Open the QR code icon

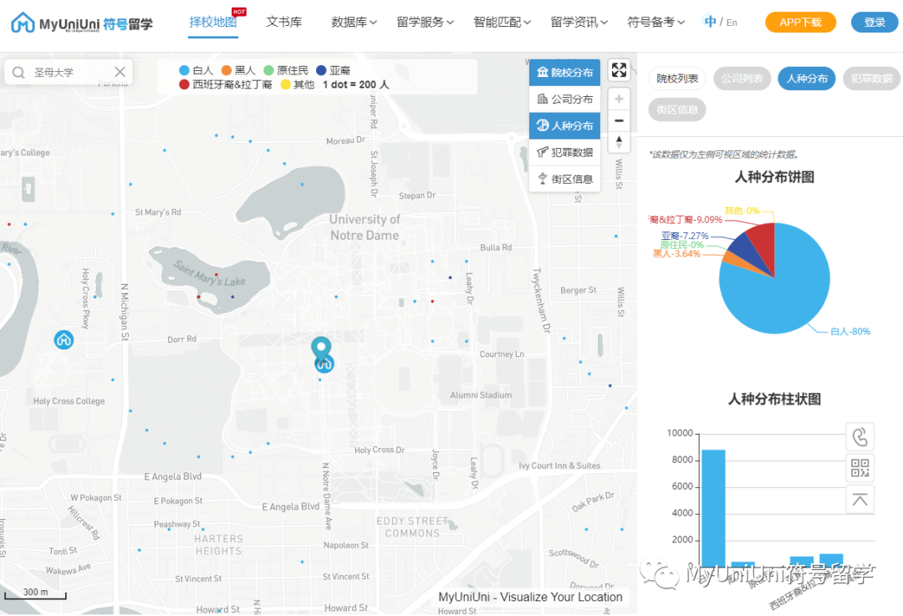pos(860,468)
